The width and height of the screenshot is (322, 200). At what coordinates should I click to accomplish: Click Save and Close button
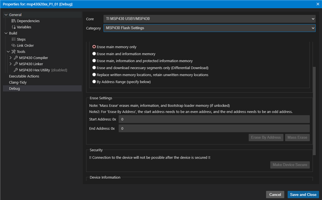coord(303,194)
